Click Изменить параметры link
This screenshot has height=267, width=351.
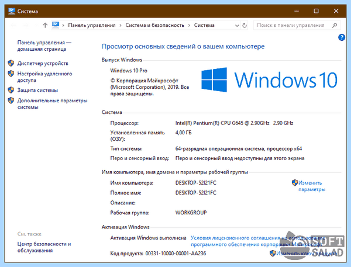tap(312, 186)
